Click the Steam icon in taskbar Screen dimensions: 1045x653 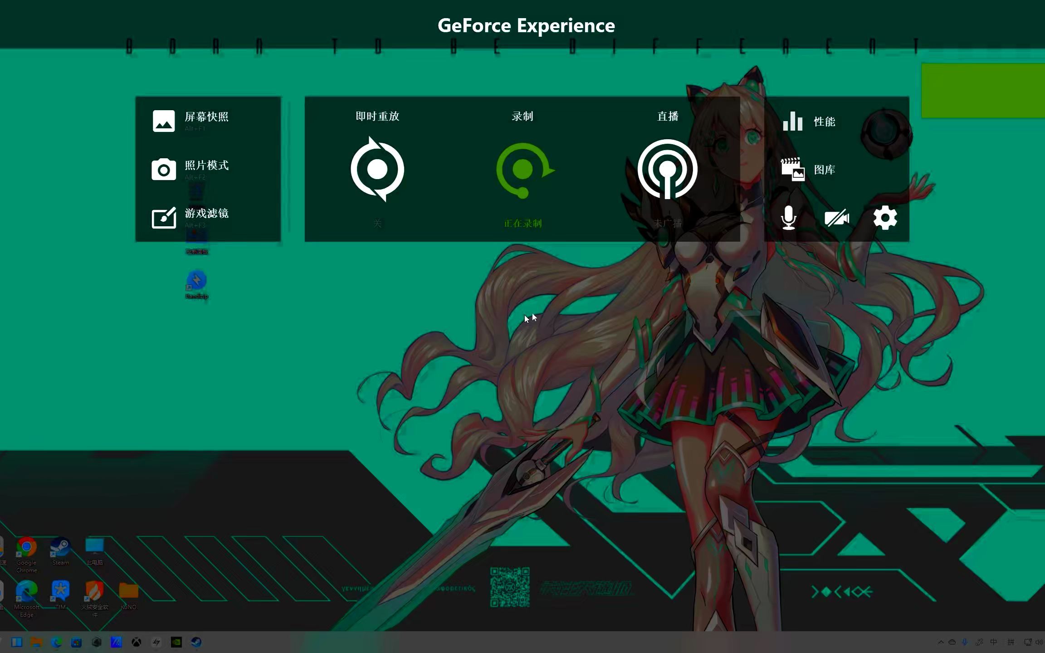point(195,642)
